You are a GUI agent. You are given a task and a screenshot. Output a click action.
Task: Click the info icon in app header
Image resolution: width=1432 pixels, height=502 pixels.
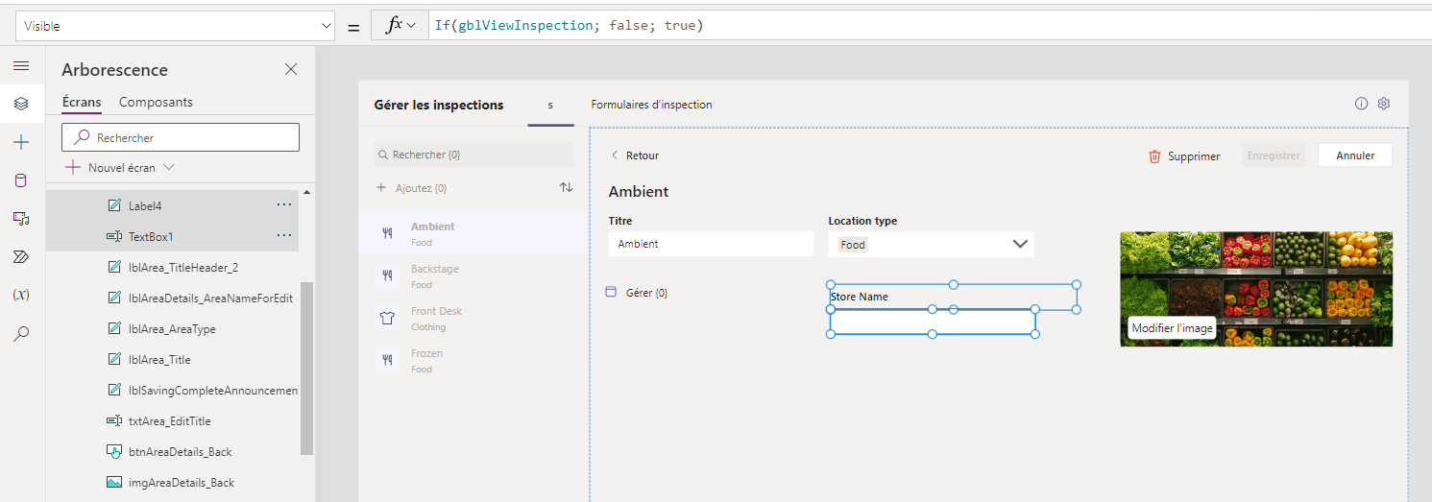1361,104
